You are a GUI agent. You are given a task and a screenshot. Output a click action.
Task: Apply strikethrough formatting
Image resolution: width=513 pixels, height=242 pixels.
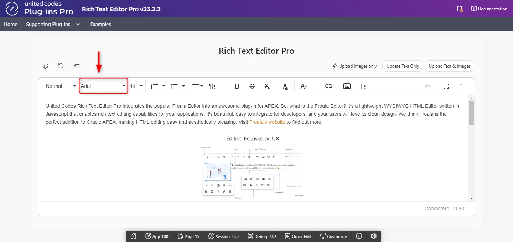pos(252,86)
